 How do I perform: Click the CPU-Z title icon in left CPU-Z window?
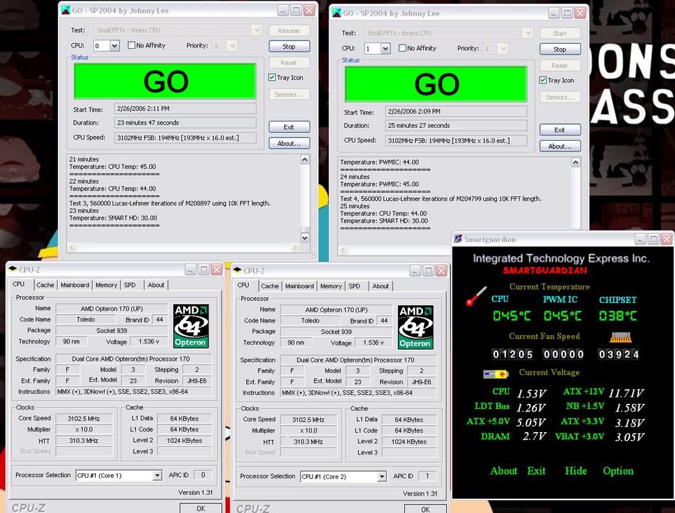click(x=13, y=270)
